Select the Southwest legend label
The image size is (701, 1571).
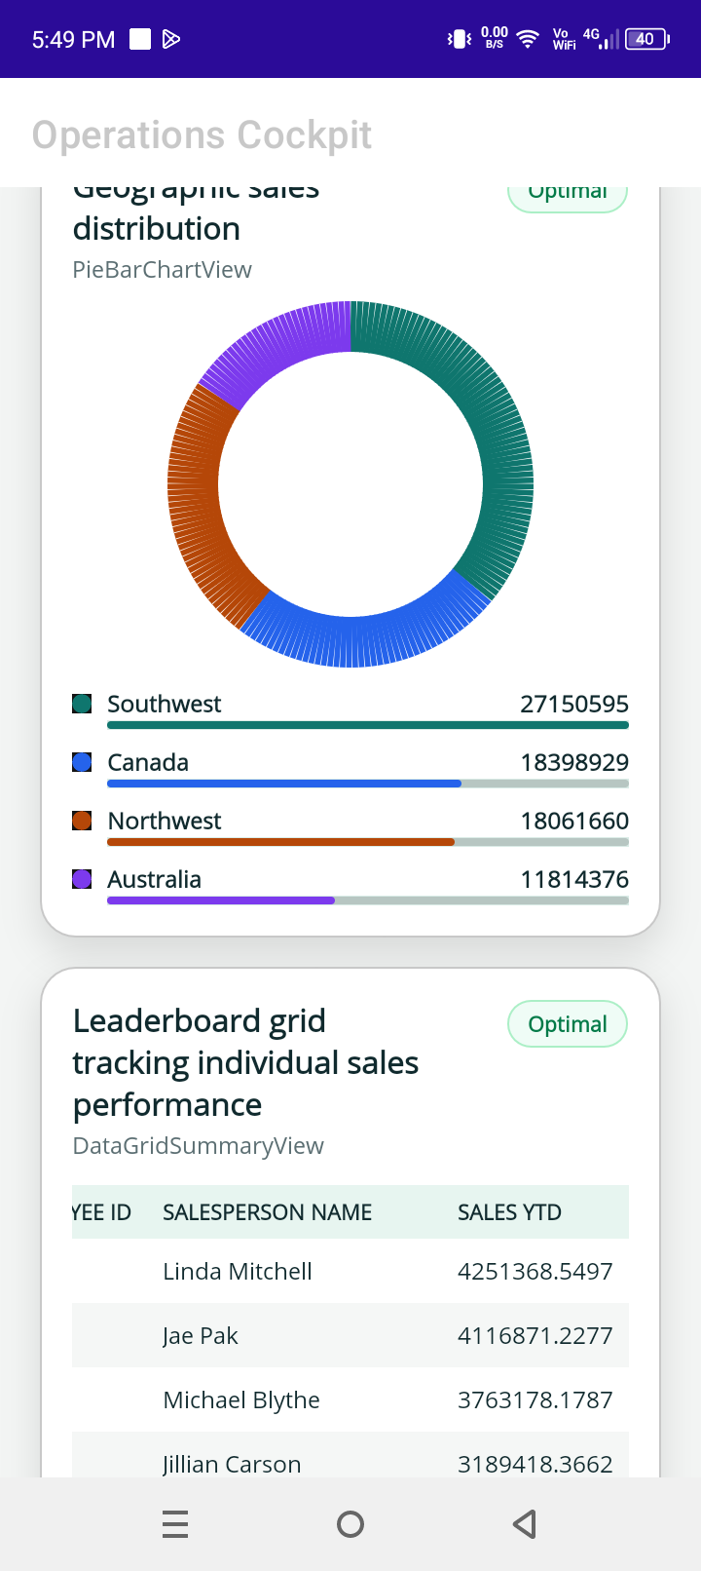(164, 704)
